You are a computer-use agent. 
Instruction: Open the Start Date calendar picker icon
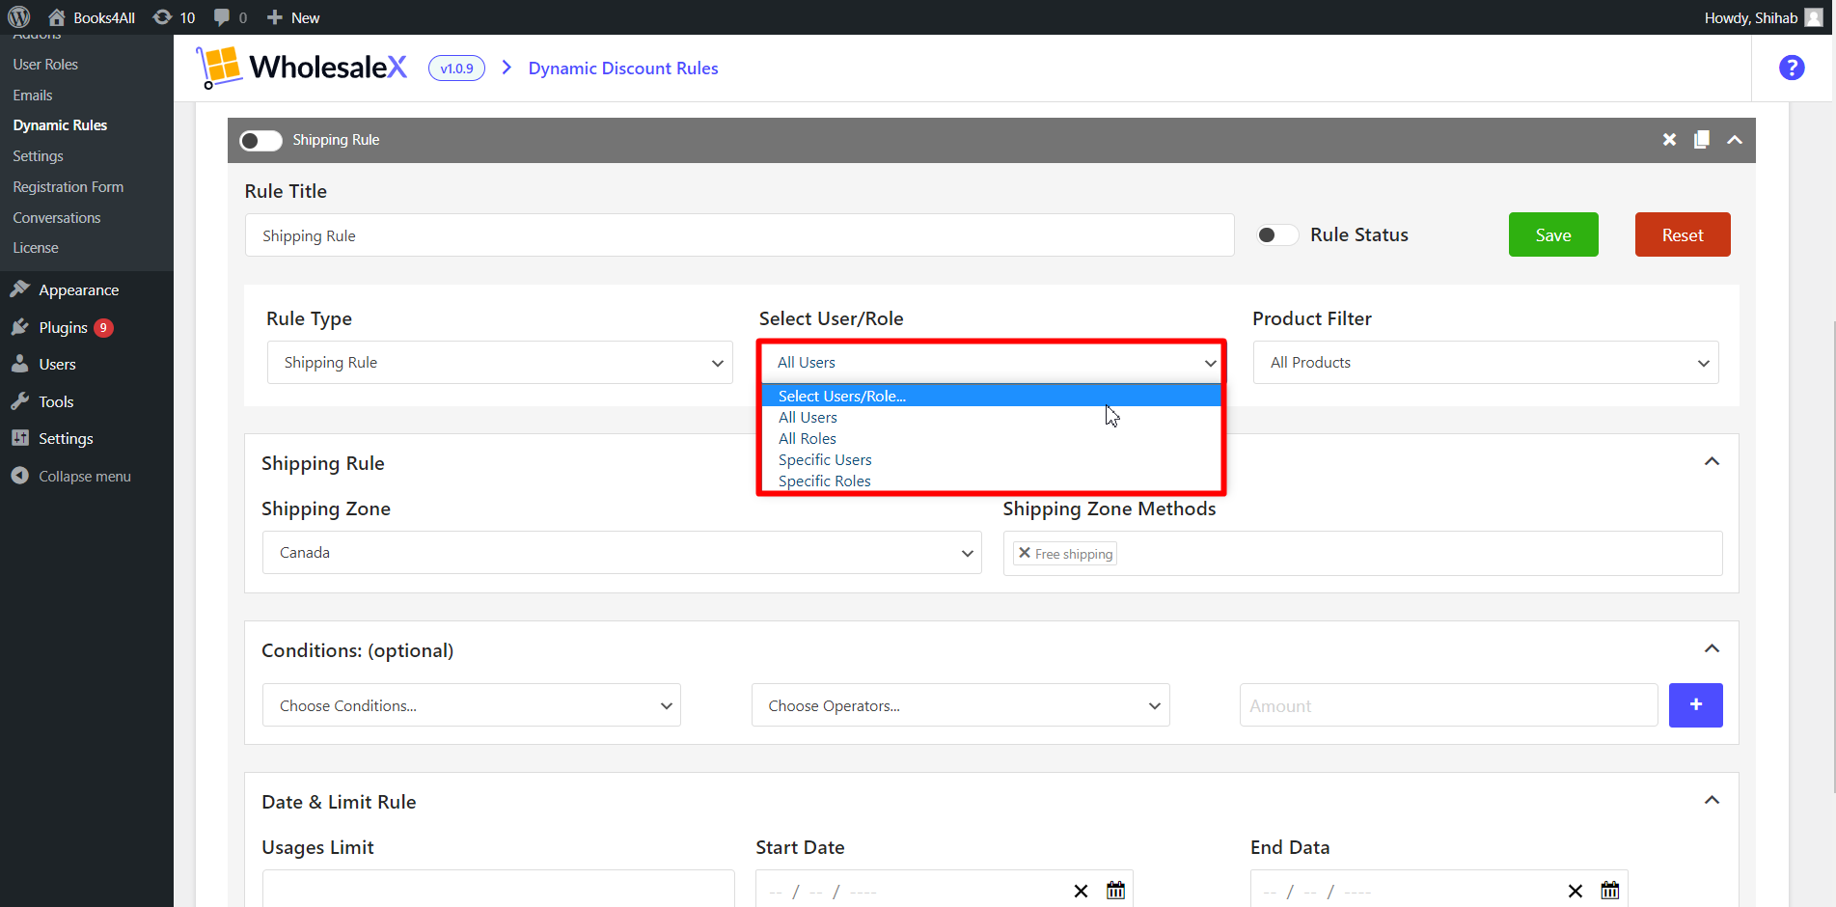[1115, 890]
